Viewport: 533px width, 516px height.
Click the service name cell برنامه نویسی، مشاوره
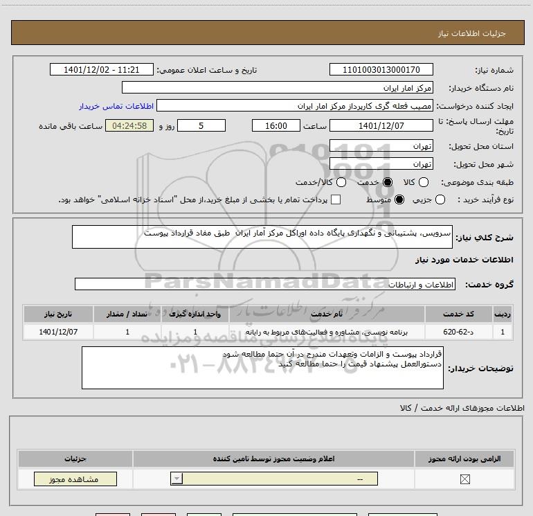(x=327, y=332)
